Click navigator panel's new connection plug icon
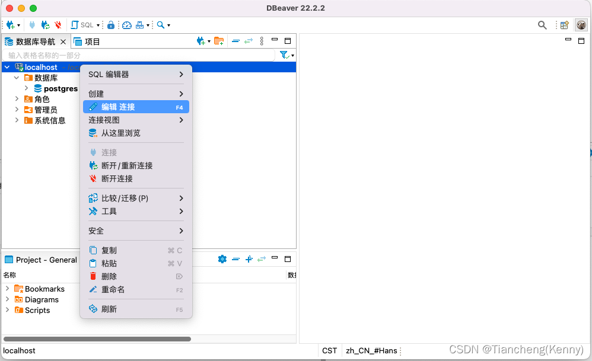Viewport: 592px width, 361px height. [201, 41]
